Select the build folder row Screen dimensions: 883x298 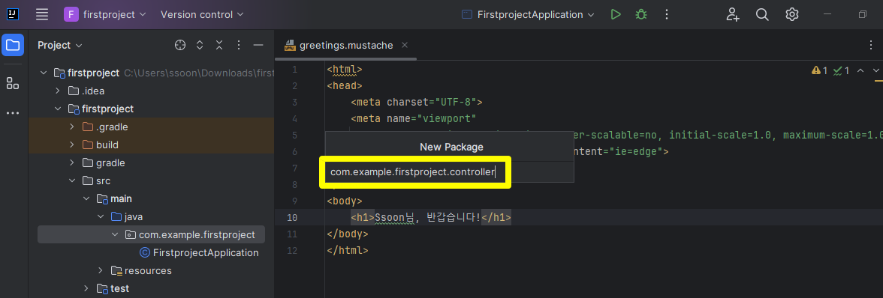[x=152, y=145]
